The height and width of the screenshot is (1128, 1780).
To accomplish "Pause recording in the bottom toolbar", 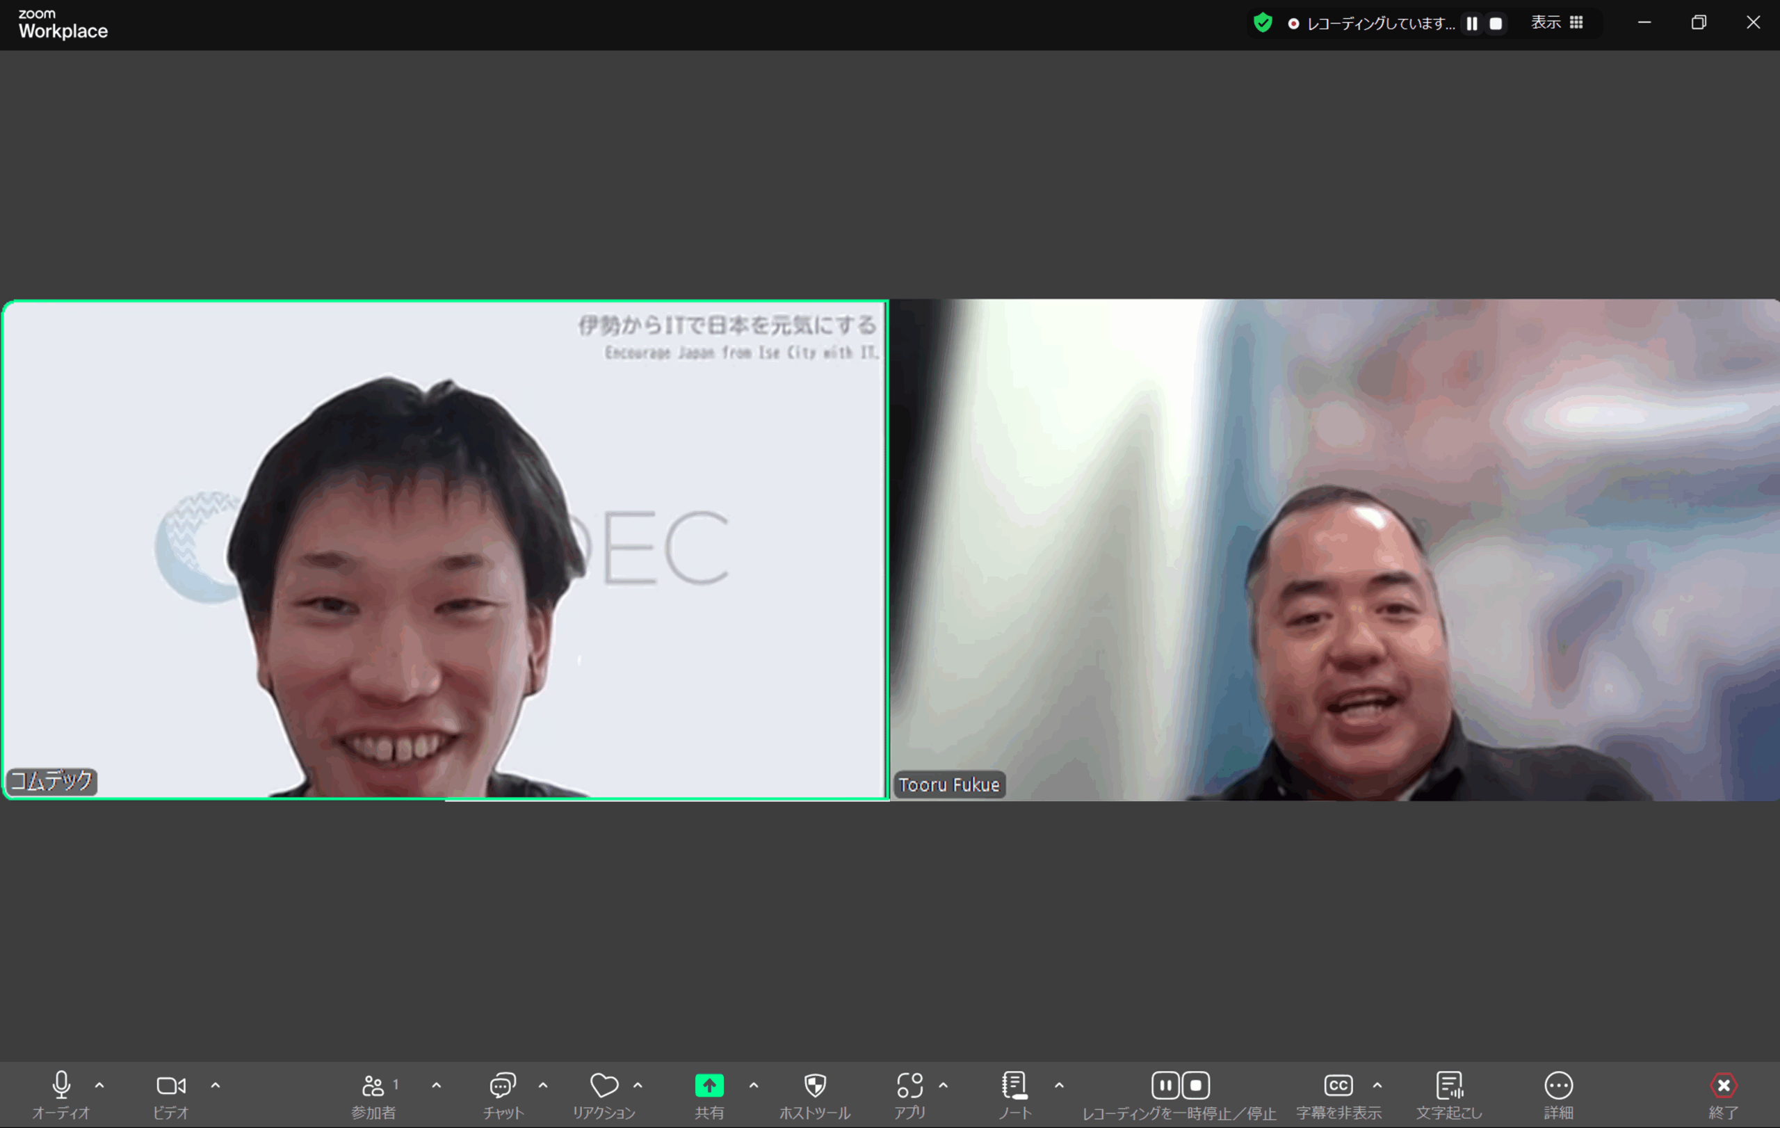I will [x=1165, y=1086].
